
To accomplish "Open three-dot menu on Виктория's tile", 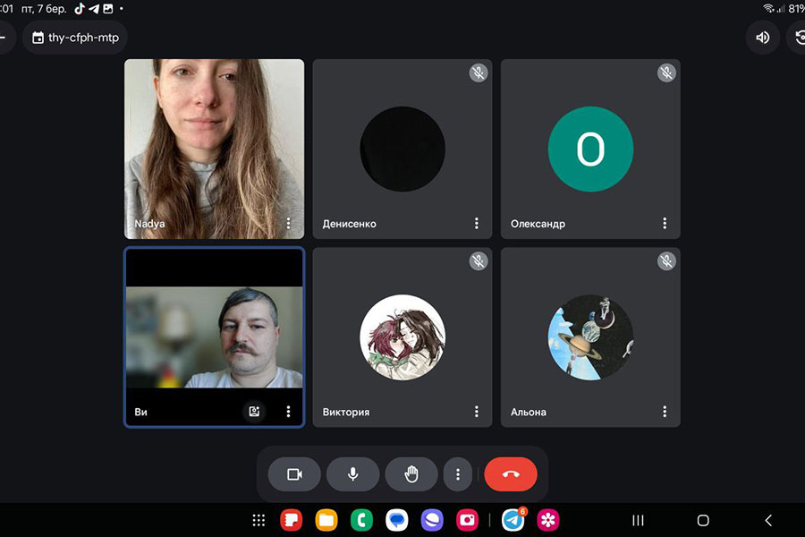I will click(x=476, y=412).
